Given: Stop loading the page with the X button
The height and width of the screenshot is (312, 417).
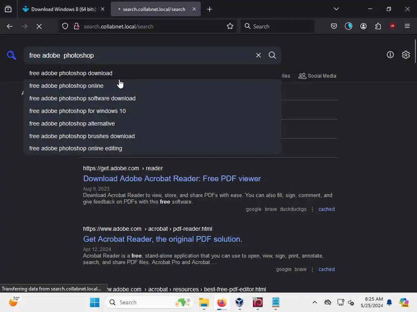Looking at the screenshot, I should pyautogui.click(x=39, y=26).
